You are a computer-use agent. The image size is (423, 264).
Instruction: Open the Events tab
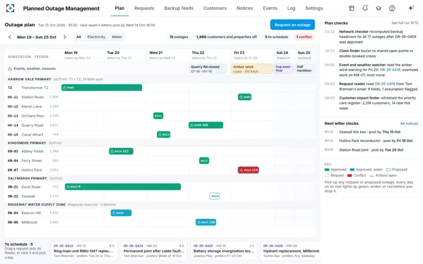tap(270, 8)
